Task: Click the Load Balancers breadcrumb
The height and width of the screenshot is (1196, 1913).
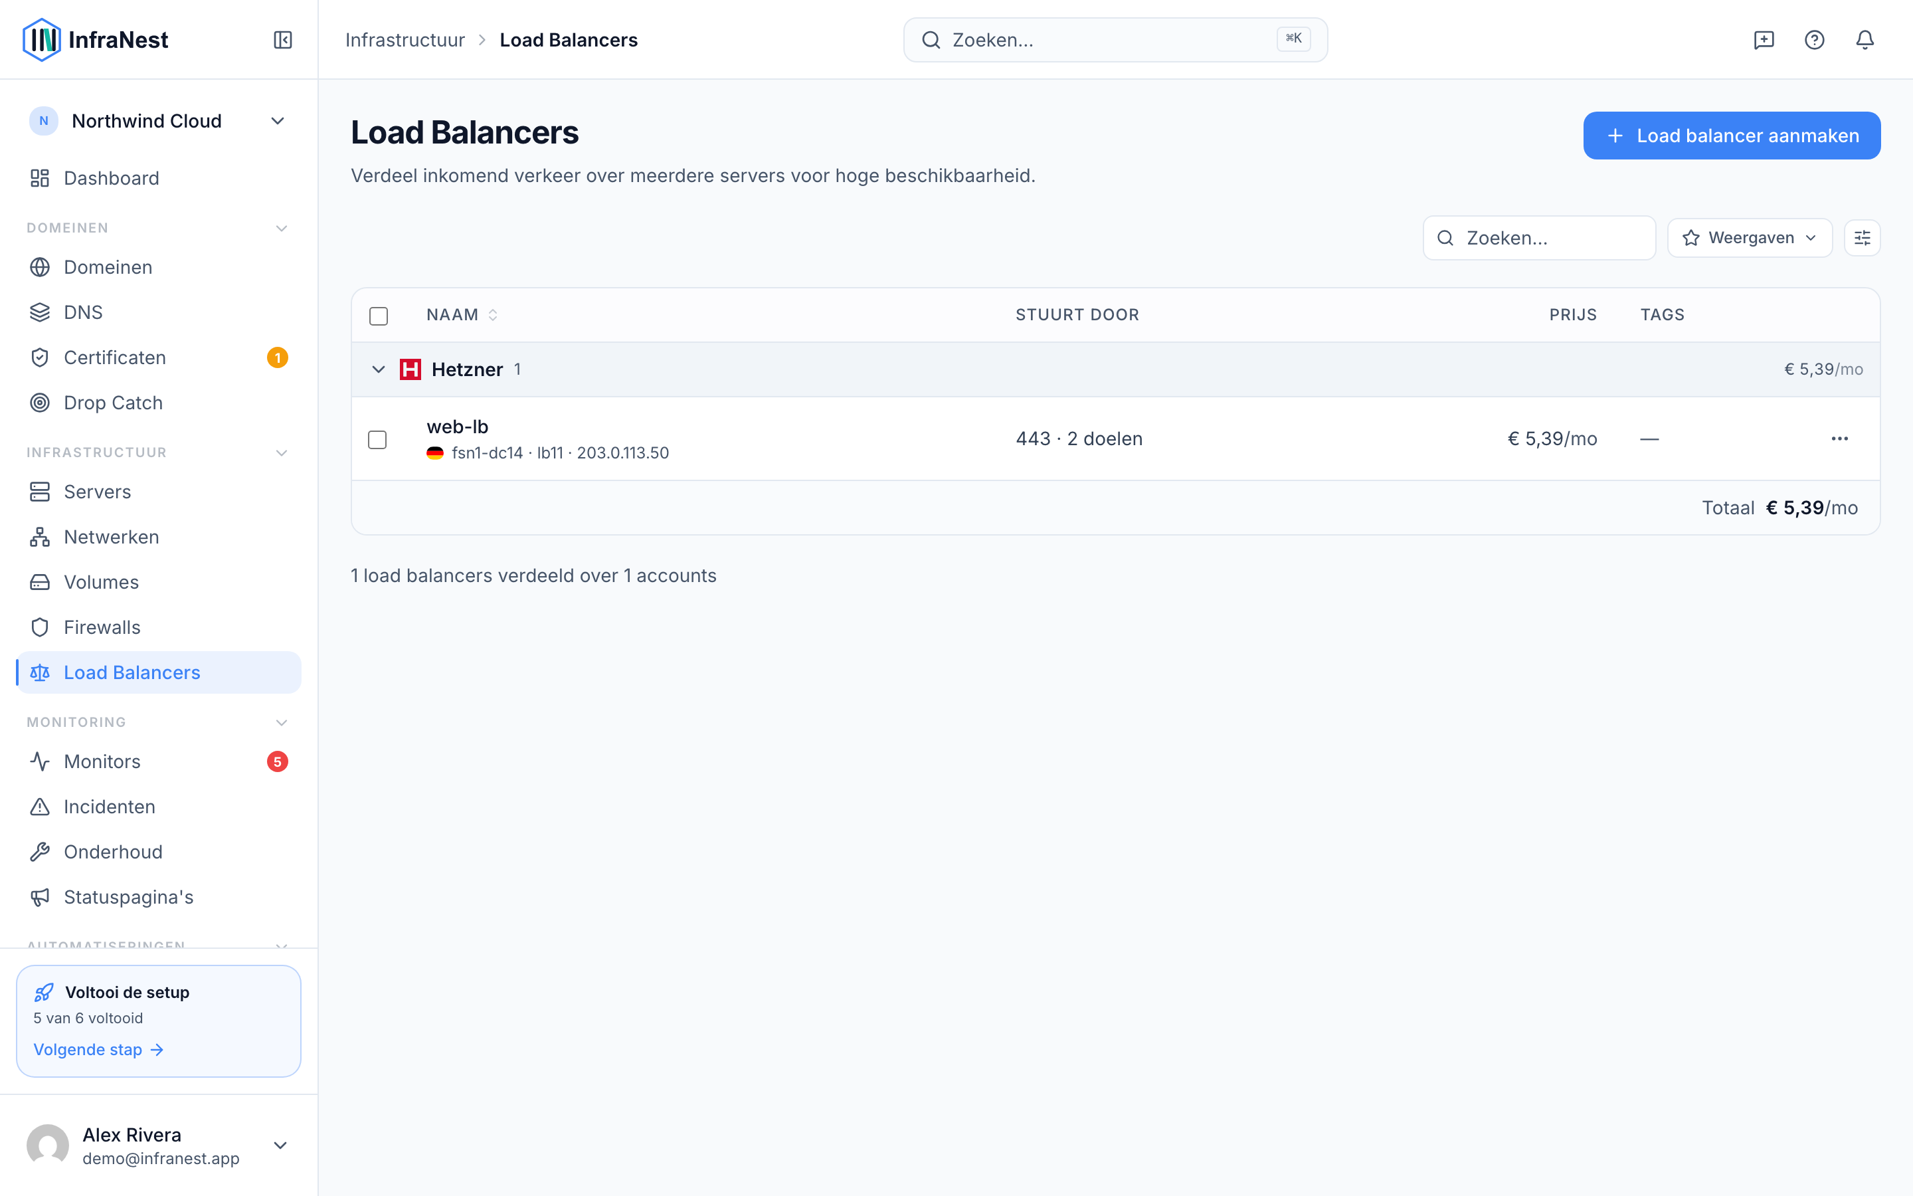Action: click(569, 40)
